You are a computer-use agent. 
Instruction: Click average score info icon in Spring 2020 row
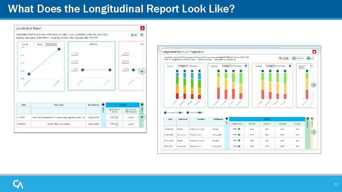(239, 135)
